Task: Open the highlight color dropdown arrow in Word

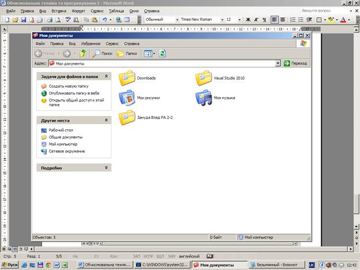Action: tap(337, 20)
